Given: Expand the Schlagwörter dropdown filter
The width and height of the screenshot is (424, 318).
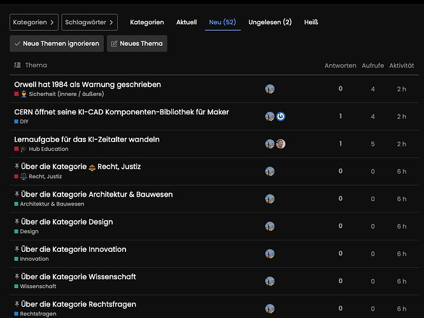Looking at the screenshot, I should click(x=90, y=22).
